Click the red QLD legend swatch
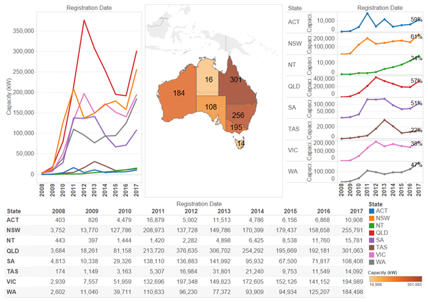Screen dimensions: 428x302 coord(370,232)
